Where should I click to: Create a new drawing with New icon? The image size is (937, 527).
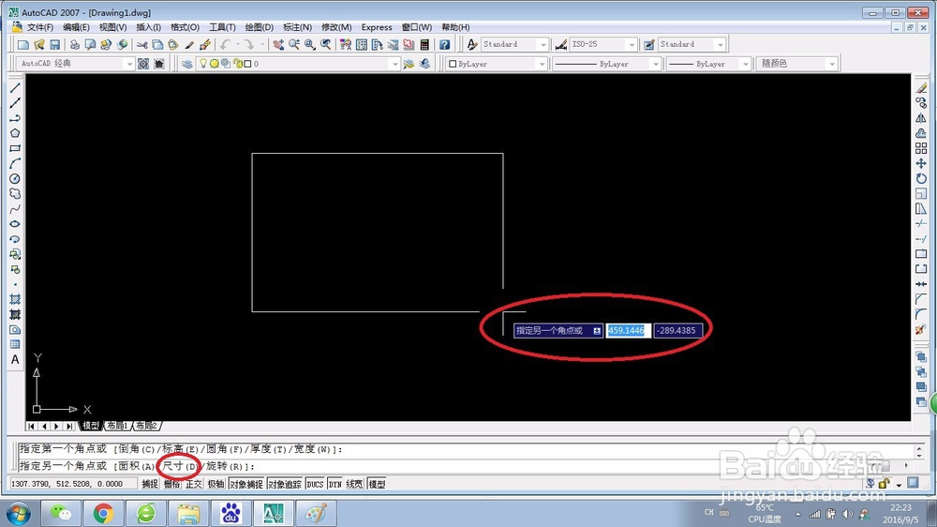pyautogui.click(x=23, y=44)
